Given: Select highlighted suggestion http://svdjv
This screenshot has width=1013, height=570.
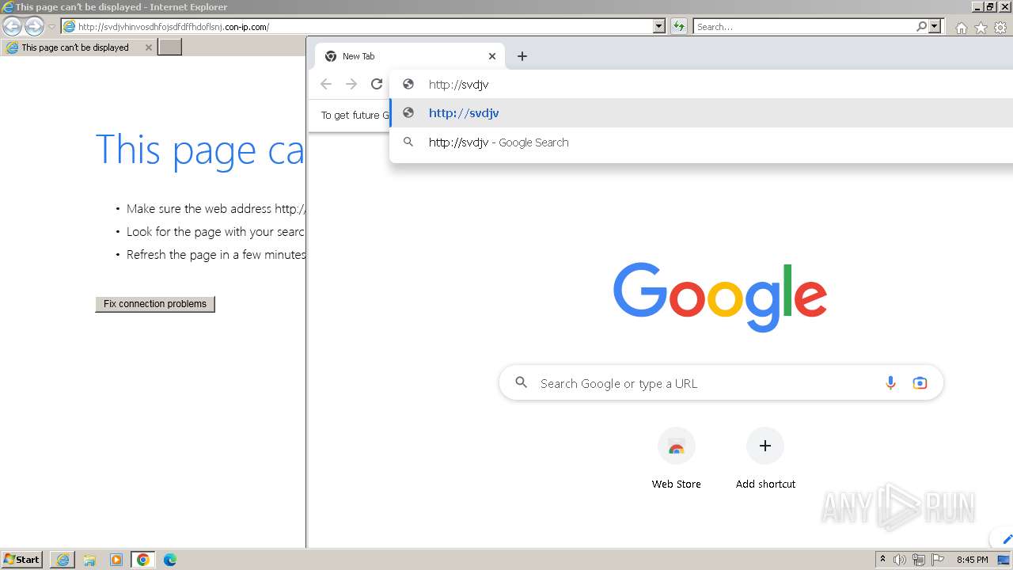Looking at the screenshot, I should (x=701, y=113).
